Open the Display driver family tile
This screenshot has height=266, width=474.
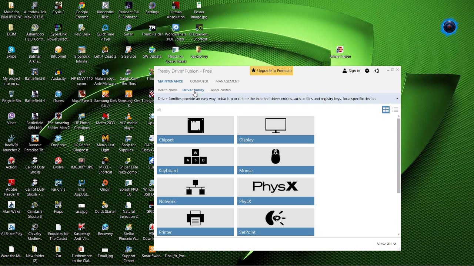[276, 130]
